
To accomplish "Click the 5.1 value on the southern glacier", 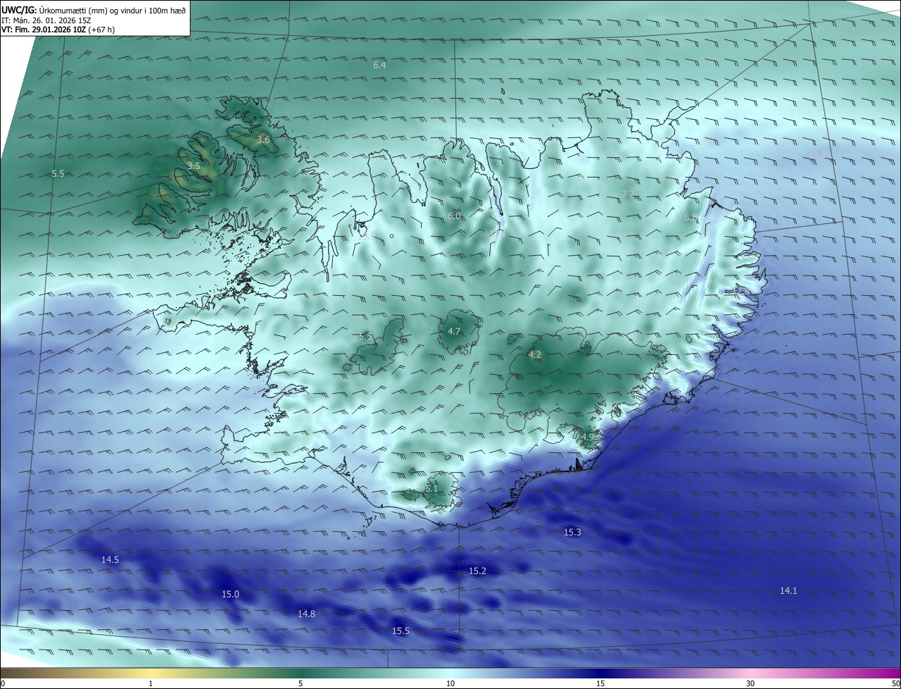I will [431, 488].
